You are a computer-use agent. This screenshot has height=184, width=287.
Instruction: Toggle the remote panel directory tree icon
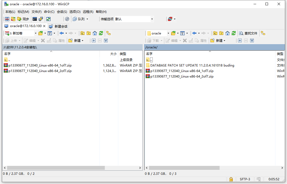tap(263, 33)
